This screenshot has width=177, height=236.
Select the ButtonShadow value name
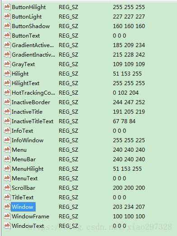pyautogui.click(x=31, y=26)
